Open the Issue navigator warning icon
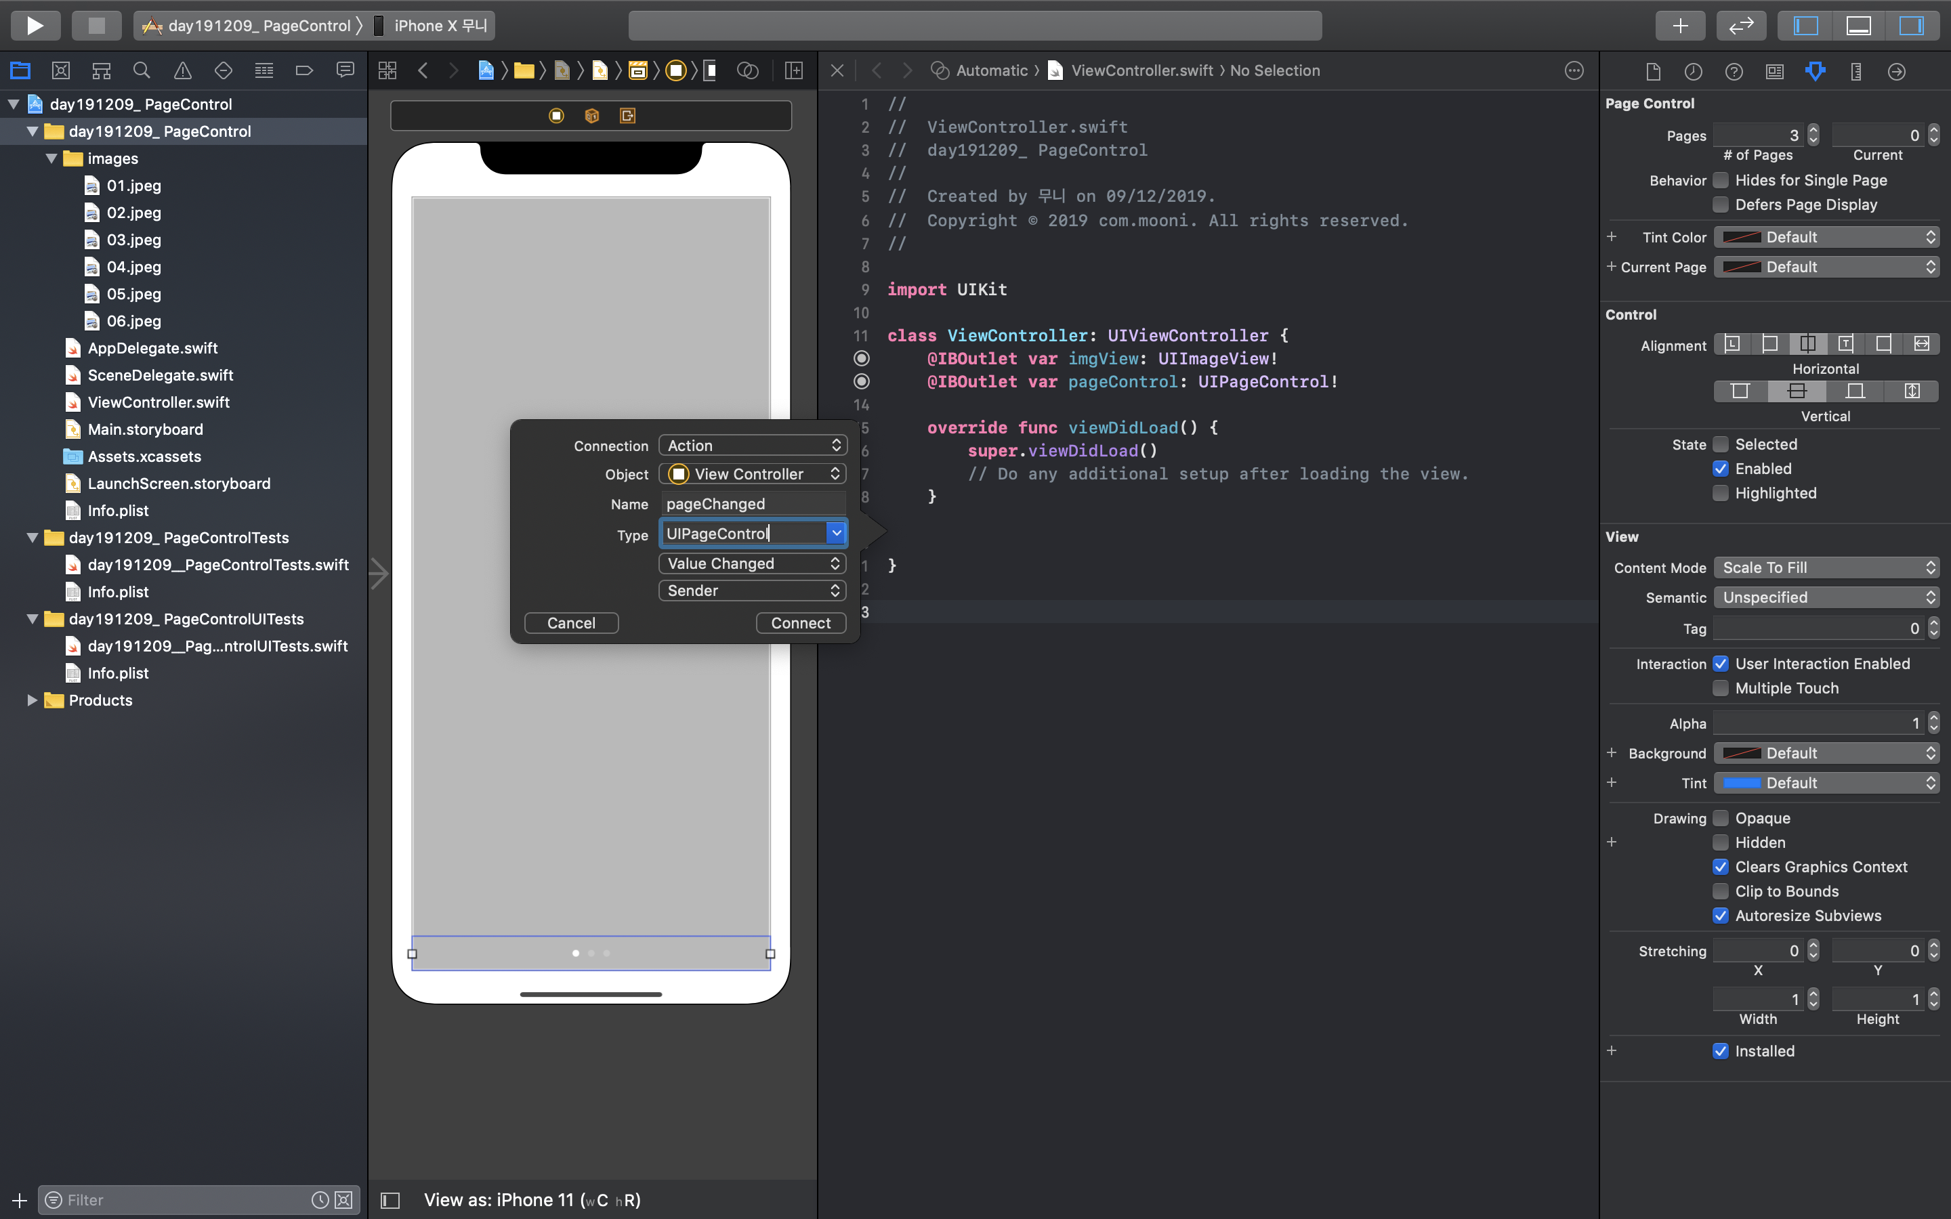1951x1219 pixels. point(183,71)
